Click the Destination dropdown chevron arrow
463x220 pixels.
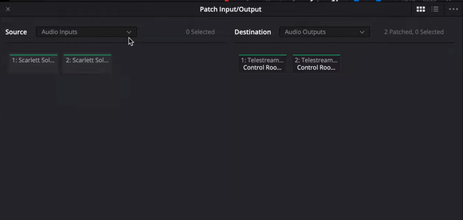(362, 32)
